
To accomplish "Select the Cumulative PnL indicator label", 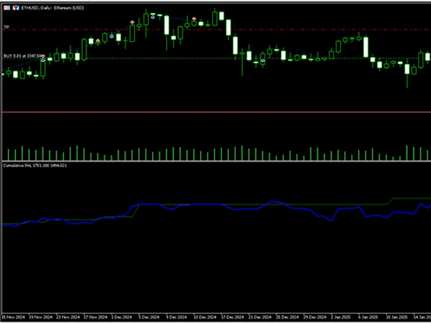I will [34, 165].
